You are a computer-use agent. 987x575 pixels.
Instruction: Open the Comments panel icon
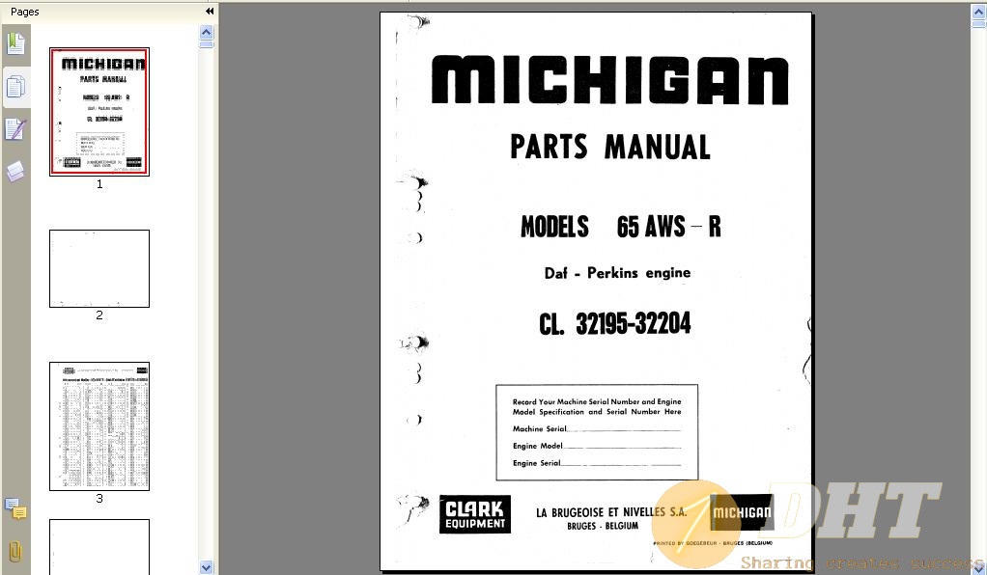click(x=15, y=508)
